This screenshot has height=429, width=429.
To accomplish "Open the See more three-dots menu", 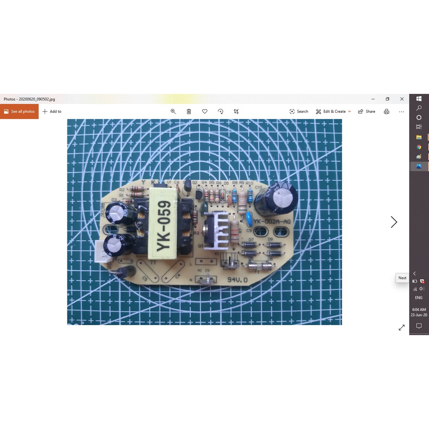I will tap(402, 111).
